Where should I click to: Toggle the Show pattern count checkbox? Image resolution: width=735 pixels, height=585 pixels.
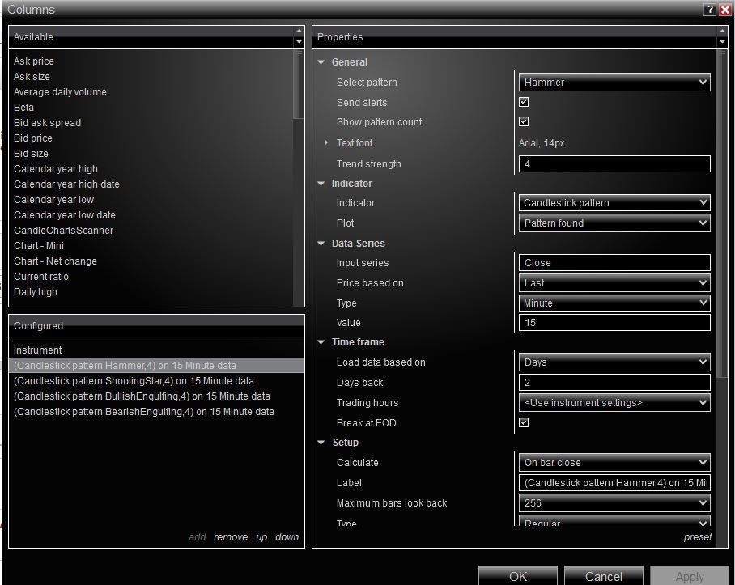pyautogui.click(x=524, y=122)
